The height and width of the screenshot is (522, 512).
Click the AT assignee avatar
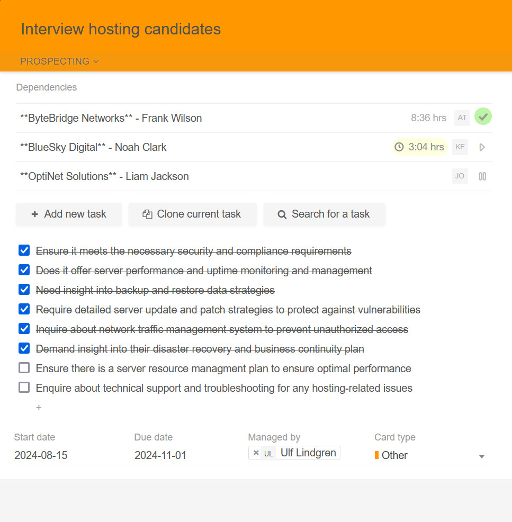click(x=462, y=118)
